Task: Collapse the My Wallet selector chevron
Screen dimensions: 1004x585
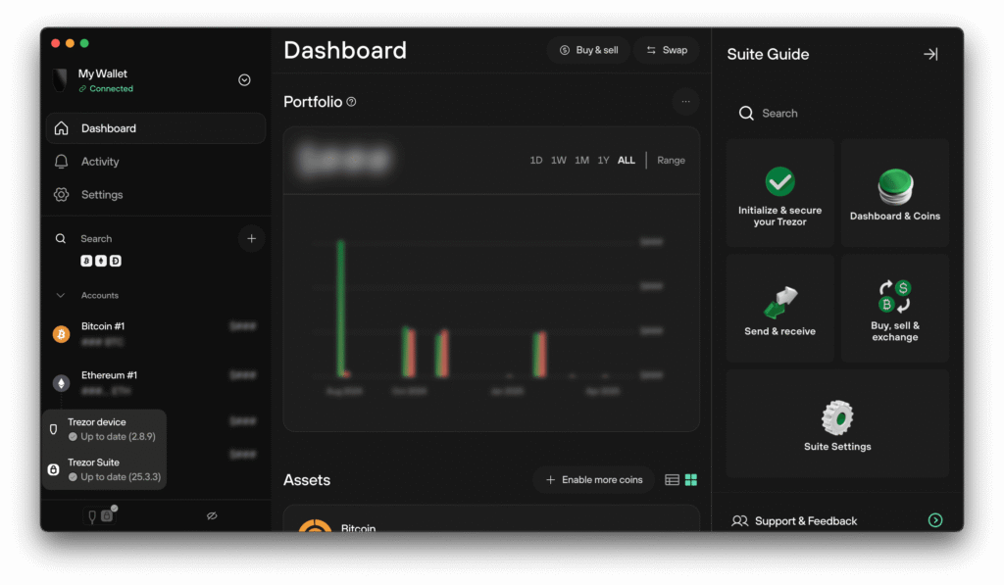Action: tap(244, 79)
